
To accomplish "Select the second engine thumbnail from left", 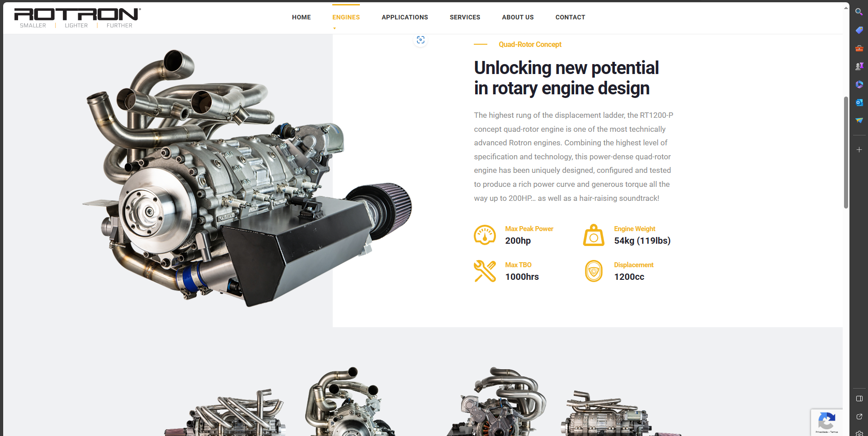I will pyautogui.click(x=350, y=402).
